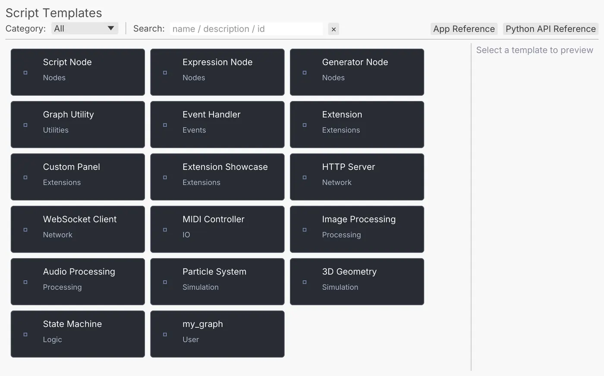This screenshot has width=604, height=376.
Task: Click the small icon on Script Node card
Action: [x=25, y=72]
